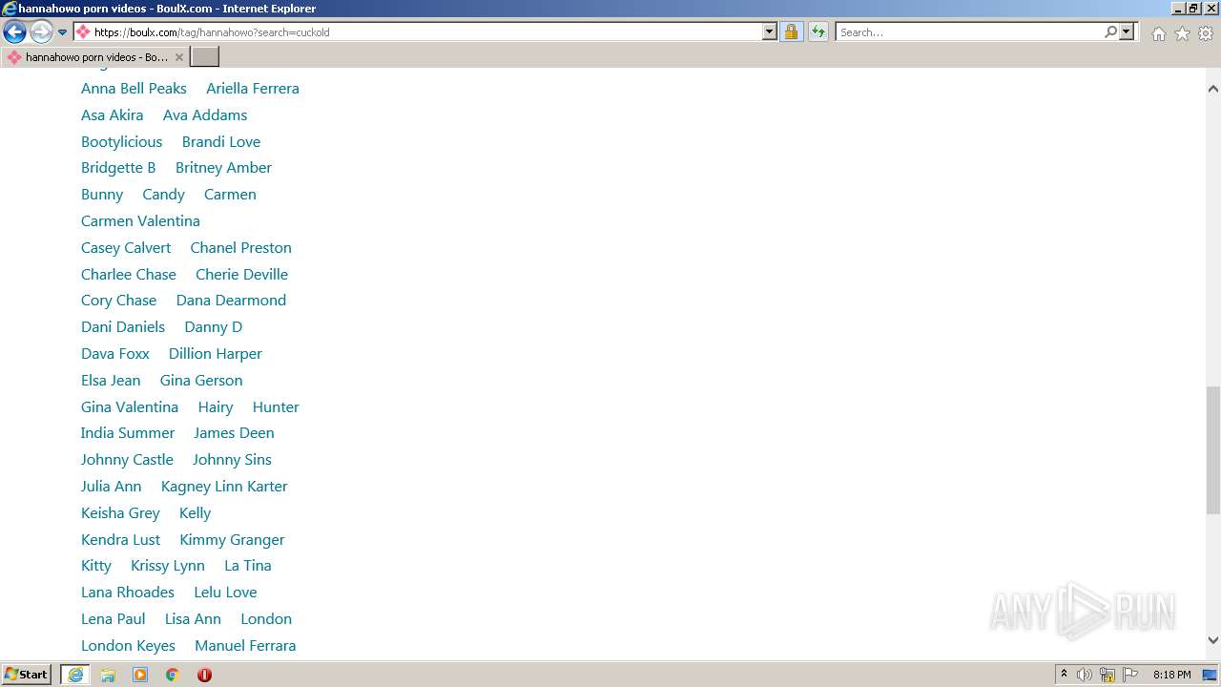Open the media player taskbar icon

click(x=140, y=675)
